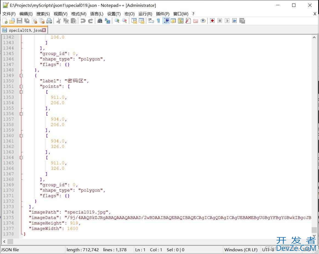The height and width of the screenshot is (254, 319).
Task: Zoom out on the editor text
Action: (x=124, y=21)
